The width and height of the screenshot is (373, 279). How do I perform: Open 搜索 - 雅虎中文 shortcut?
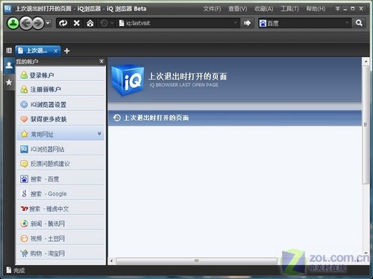[x=60, y=209]
